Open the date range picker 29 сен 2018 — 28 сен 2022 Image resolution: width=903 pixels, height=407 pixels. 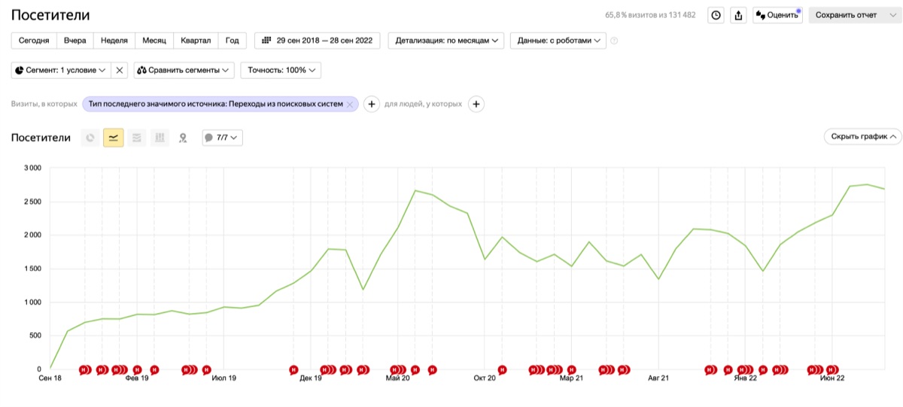click(318, 41)
